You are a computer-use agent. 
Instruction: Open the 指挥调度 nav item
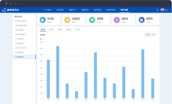(60, 10)
